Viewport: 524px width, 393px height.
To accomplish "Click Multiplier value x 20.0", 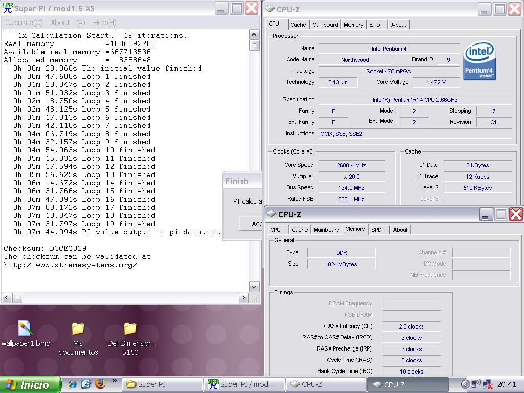I will click(352, 177).
